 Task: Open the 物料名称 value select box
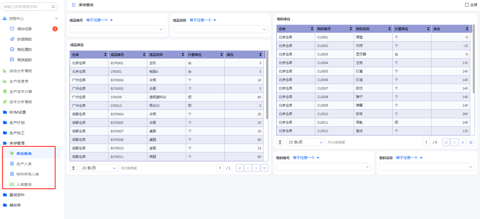click(x=427, y=167)
